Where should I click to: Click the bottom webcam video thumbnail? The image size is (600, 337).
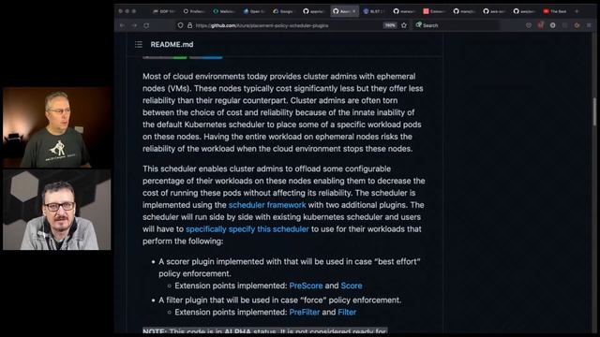[x=56, y=210]
